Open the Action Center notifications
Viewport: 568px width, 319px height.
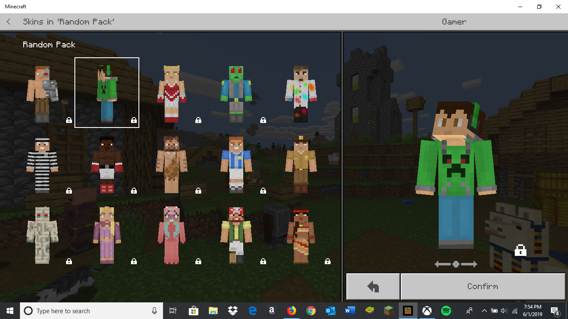(555, 311)
